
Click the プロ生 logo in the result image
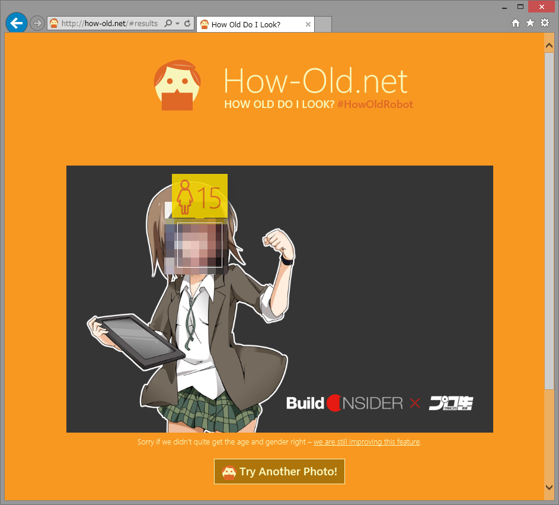(x=451, y=403)
